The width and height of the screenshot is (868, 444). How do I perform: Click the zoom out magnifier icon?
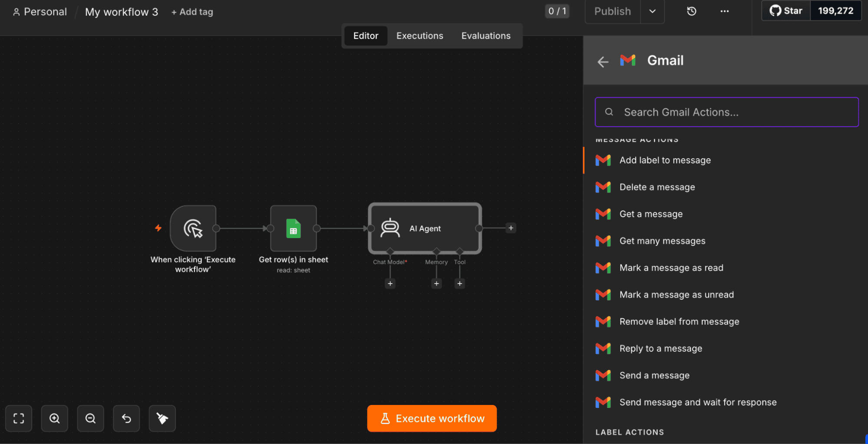point(90,418)
